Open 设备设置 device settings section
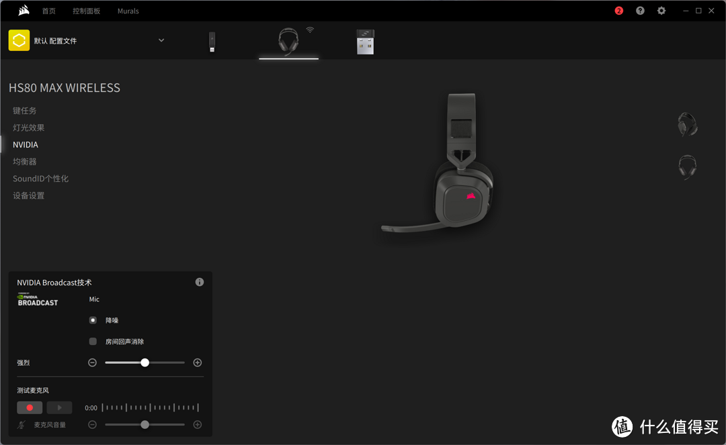 [29, 195]
